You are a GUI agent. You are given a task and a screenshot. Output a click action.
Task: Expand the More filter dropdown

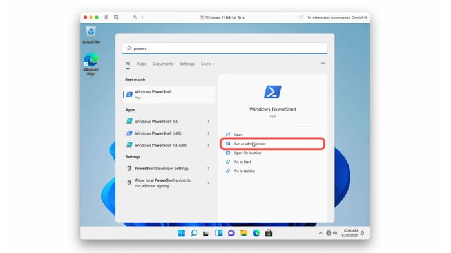pyautogui.click(x=207, y=64)
